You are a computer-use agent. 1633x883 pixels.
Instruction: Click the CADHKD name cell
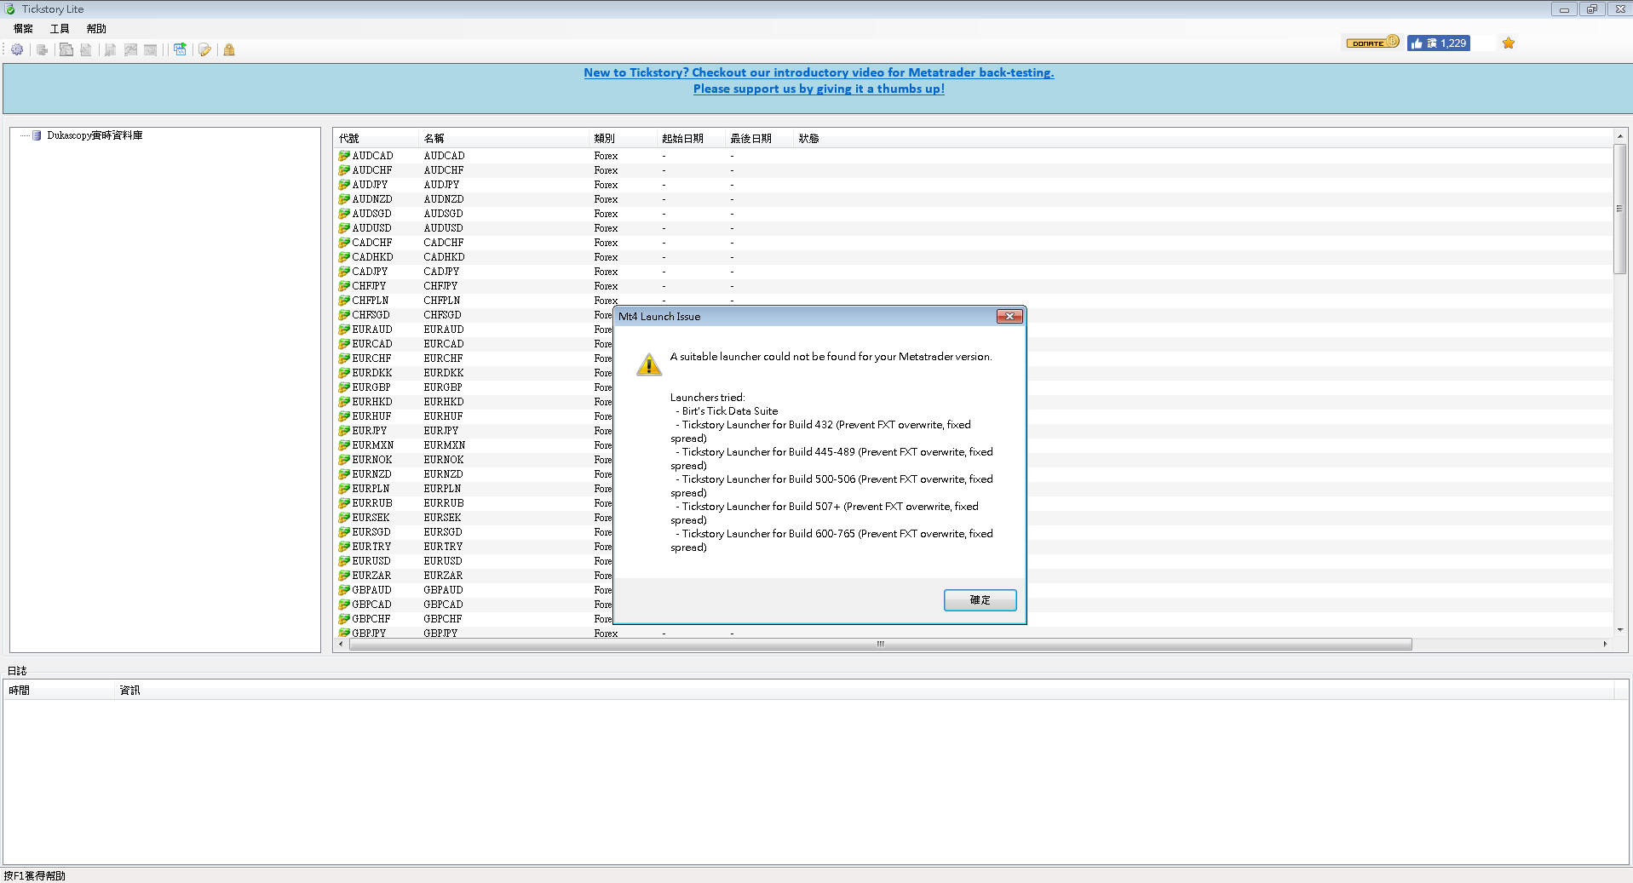(444, 257)
